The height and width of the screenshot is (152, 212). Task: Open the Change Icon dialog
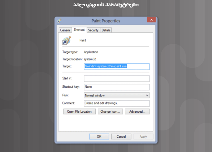point(110,111)
